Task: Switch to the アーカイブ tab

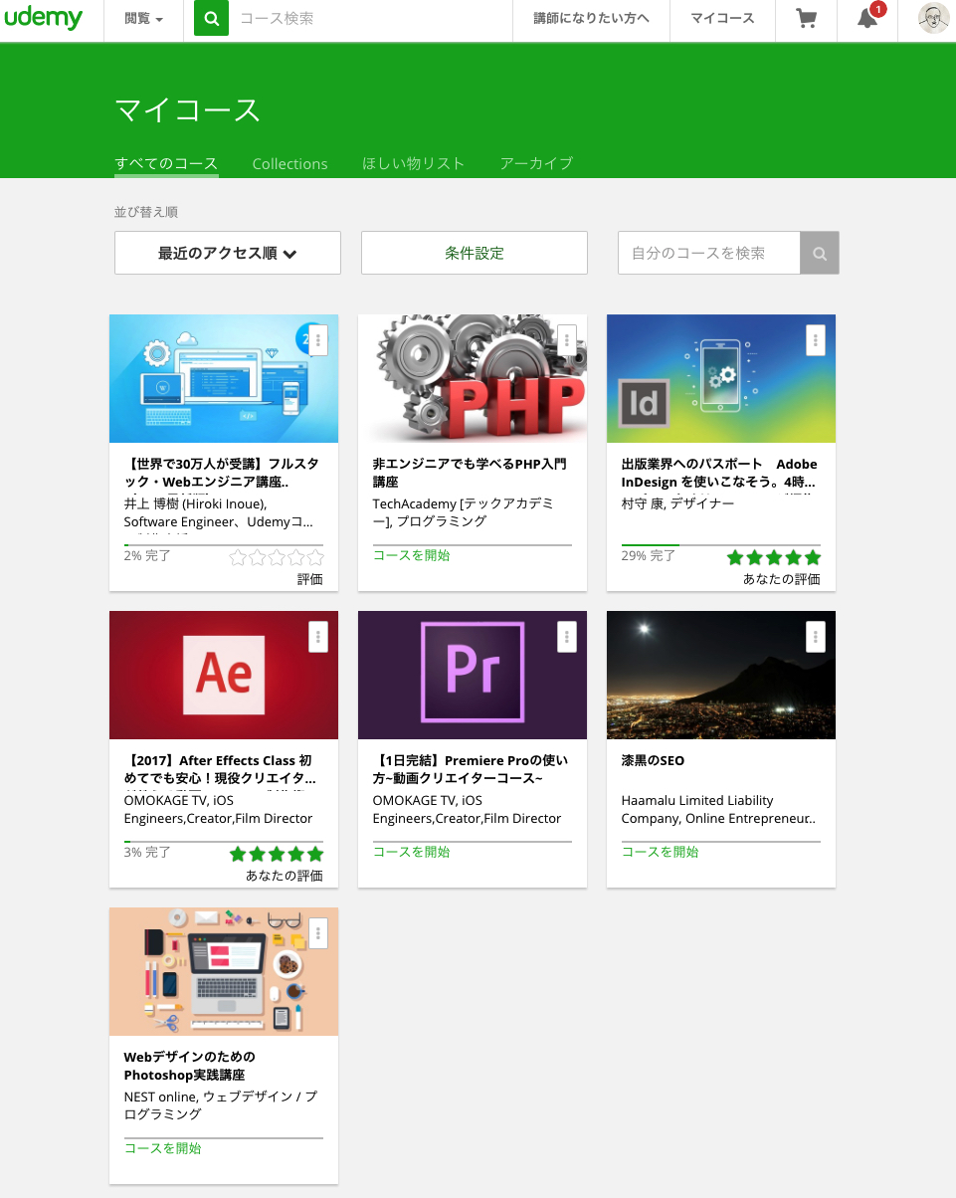Action: pos(536,164)
